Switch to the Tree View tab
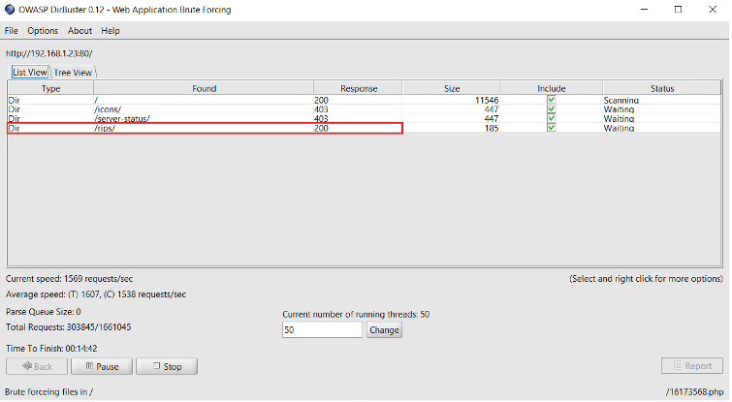Image resolution: width=732 pixels, height=402 pixels. [x=74, y=73]
